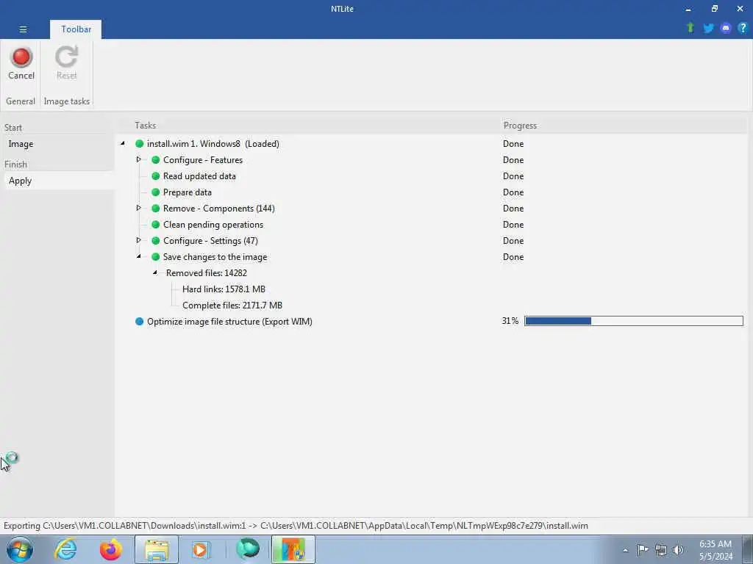Select 'Read updated data' row text

tap(199, 176)
